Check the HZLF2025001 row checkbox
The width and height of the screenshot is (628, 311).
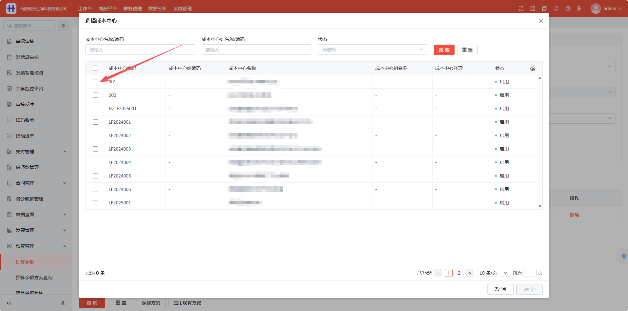coord(96,109)
